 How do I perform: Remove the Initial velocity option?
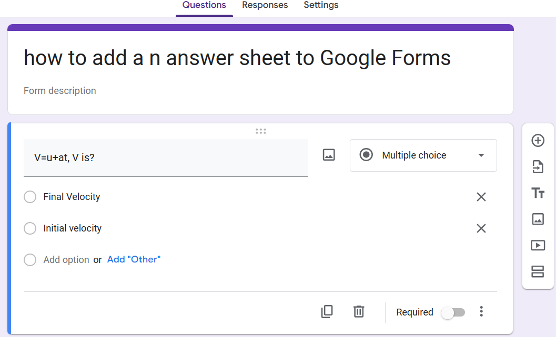(481, 228)
